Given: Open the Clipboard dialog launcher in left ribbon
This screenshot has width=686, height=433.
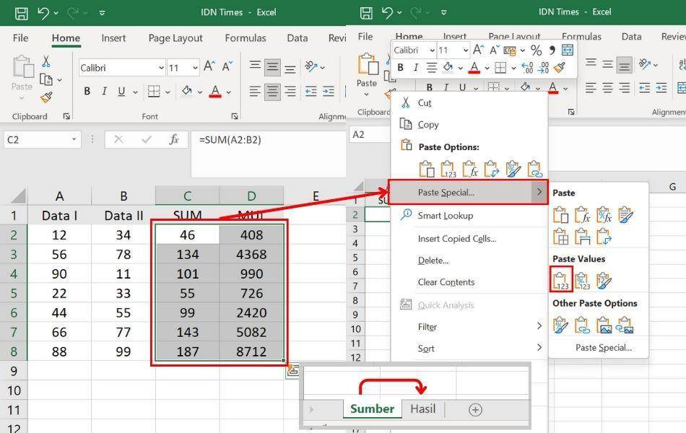Looking at the screenshot, I should [x=66, y=116].
